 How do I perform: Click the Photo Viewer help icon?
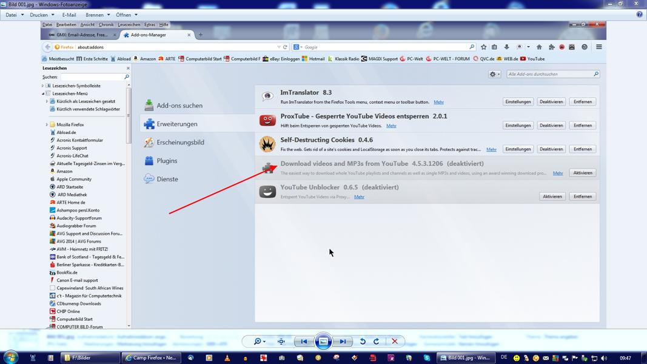[639, 15]
